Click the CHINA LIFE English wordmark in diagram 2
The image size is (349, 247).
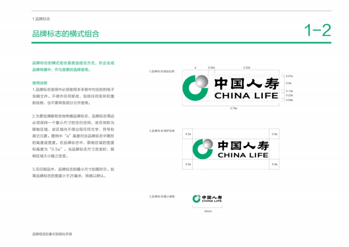tap(243, 155)
